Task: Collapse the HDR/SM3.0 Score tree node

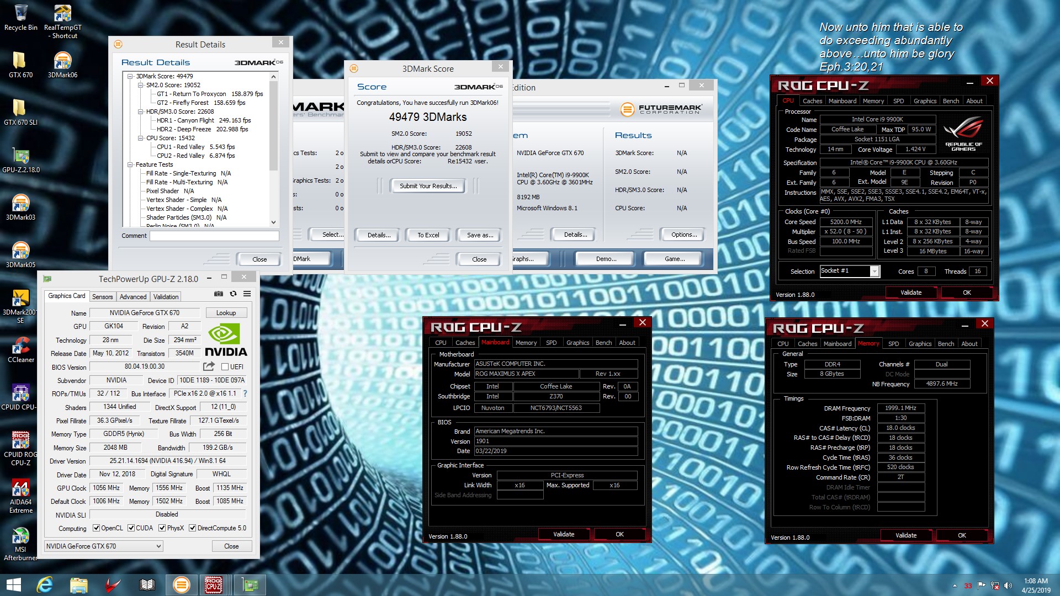Action: [141, 111]
